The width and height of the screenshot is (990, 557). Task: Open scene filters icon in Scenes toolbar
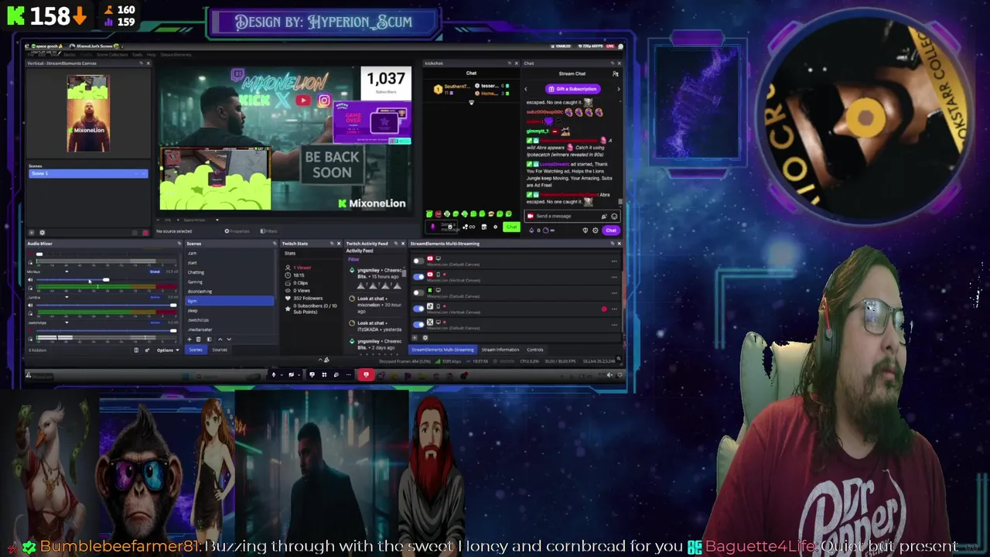tap(210, 339)
